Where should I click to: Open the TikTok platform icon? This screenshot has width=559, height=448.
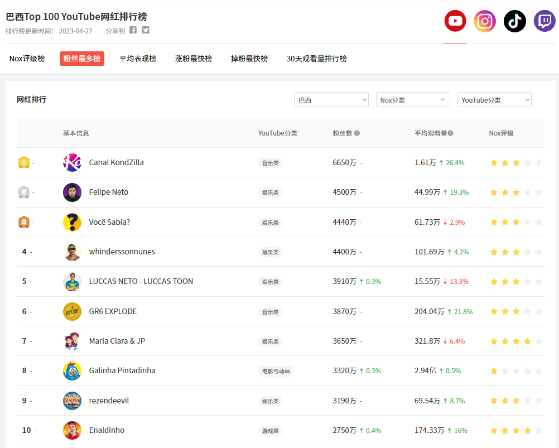pyautogui.click(x=514, y=21)
